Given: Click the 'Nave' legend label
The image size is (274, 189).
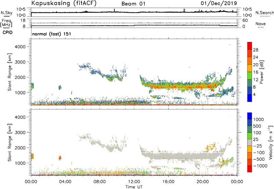Looking at the screenshot, I should click(x=261, y=24).
